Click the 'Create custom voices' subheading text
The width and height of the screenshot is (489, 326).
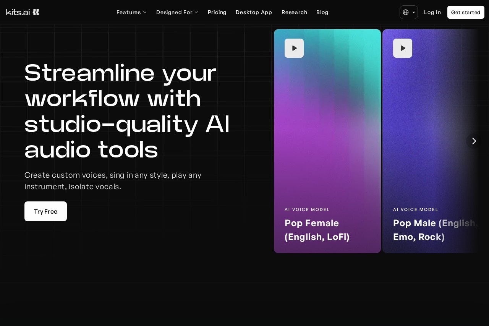click(x=113, y=181)
